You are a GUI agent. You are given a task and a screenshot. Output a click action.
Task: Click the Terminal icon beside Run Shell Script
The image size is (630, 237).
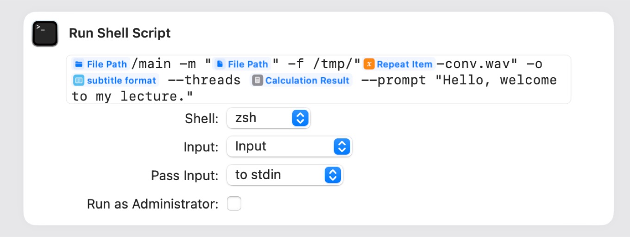pos(45,33)
